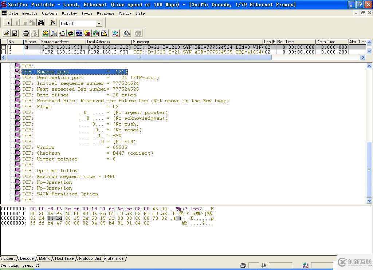Viewport: 373px width, 270px height.
Task: Select the 'Checksum = B447 (correct)' row
Action: pyautogui.click(x=87, y=153)
